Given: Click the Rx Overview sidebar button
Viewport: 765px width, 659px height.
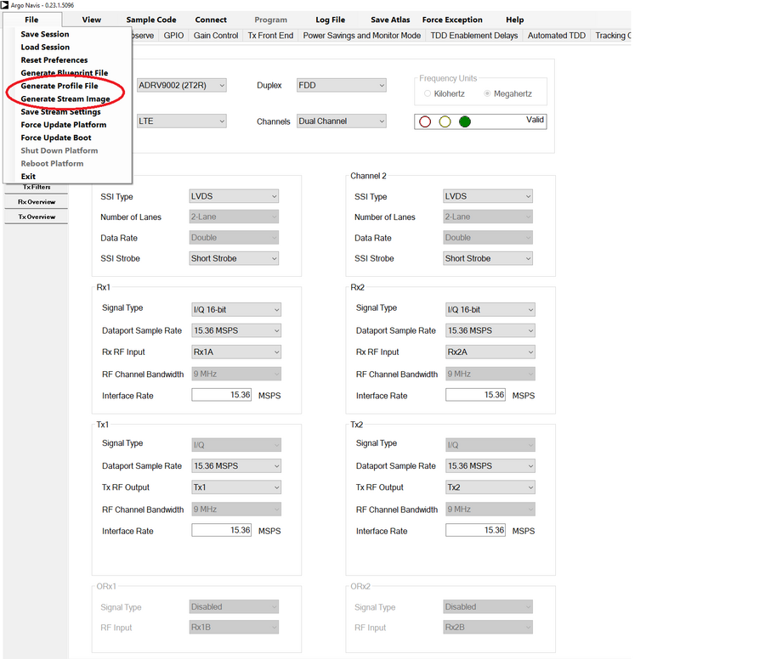Looking at the screenshot, I should [35, 202].
